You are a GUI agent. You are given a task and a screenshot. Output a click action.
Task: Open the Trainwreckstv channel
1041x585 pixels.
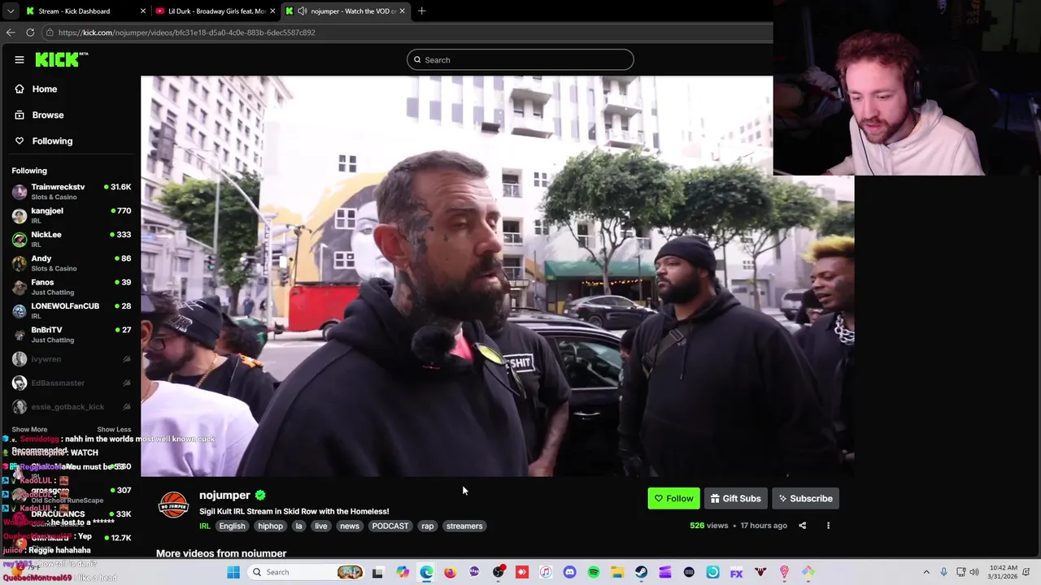tap(72, 192)
